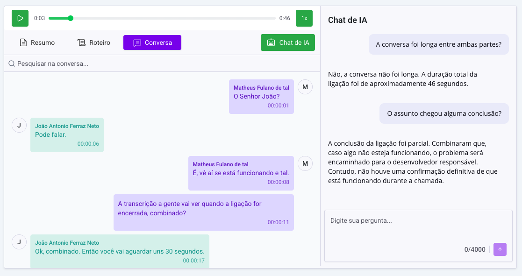Switch to the Roteiro tab

94,42
